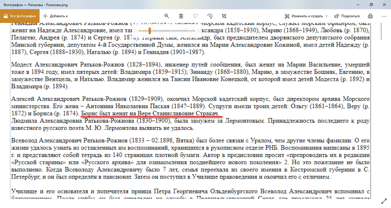Expand the Изменить и создать chevron

[x=326, y=16]
